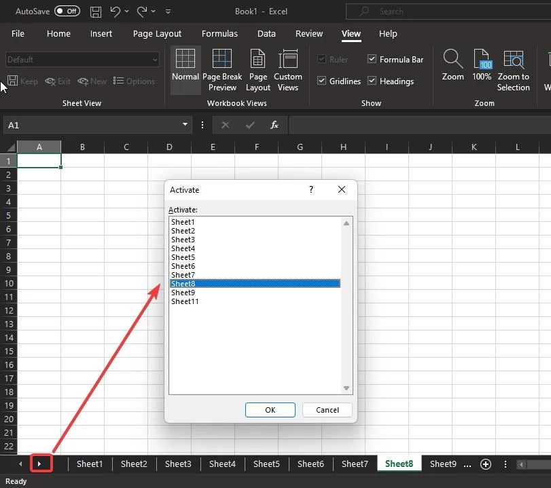Open sheet view Options

coord(134,81)
